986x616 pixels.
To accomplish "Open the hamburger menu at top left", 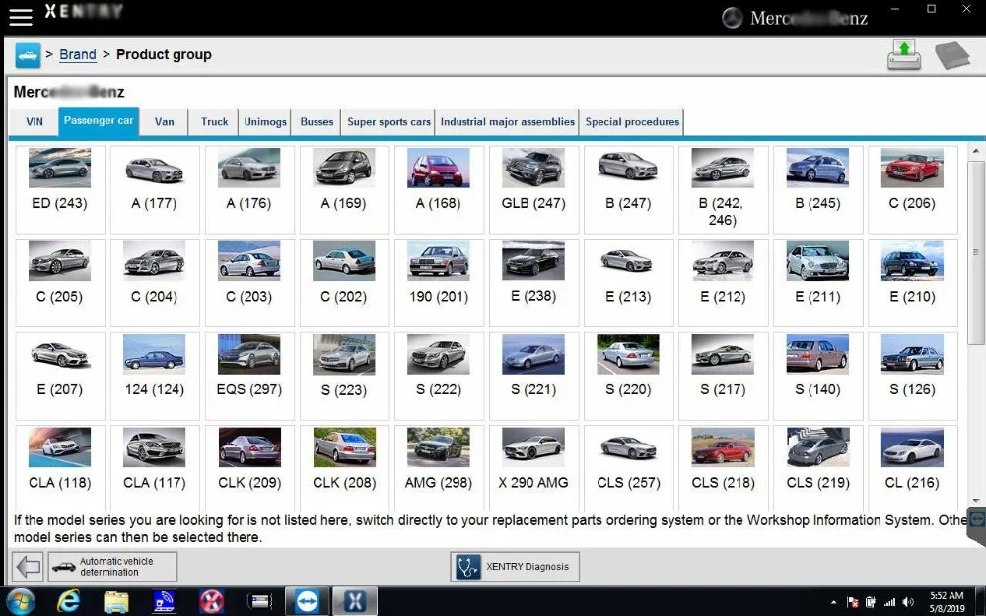I will pos(20,17).
